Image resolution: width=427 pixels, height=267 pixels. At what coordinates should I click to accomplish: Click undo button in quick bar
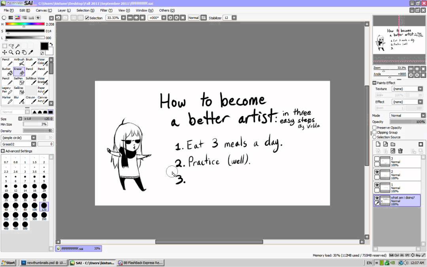pyautogui.click(x=58, y=18)
